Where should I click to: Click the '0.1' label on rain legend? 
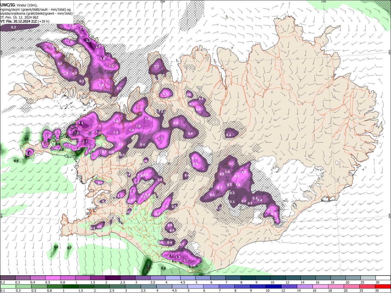pos(2,291)
